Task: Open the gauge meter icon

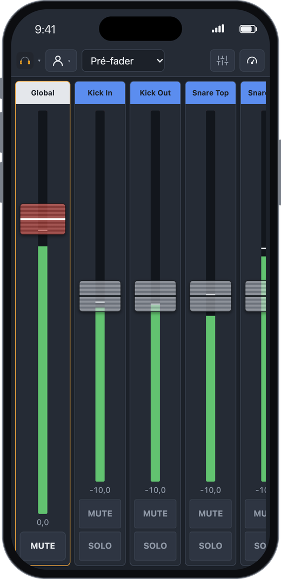Action: pos(252,60)
